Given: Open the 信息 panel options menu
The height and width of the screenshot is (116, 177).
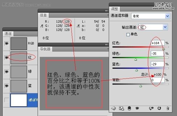Looking at the screenshot, I should (108, 15).
